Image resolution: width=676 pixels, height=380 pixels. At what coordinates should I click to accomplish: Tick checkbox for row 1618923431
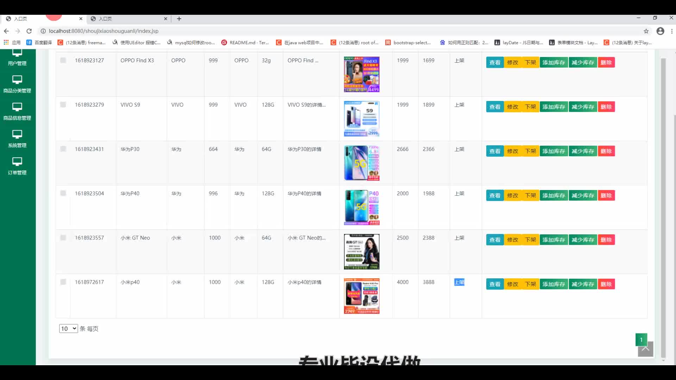pos(63,149)
